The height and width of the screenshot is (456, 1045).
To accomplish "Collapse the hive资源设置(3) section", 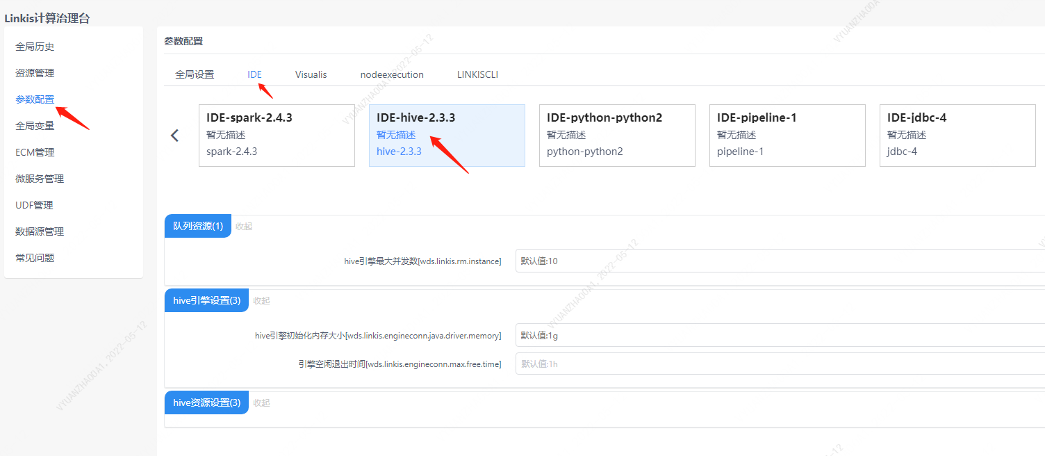I will click(261, 403).
